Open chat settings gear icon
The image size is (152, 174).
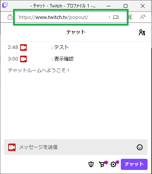click(x=113, y=164)
